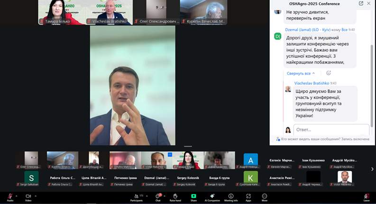Click timestamp 9:40 on Dzemal's message

point(351,30)
